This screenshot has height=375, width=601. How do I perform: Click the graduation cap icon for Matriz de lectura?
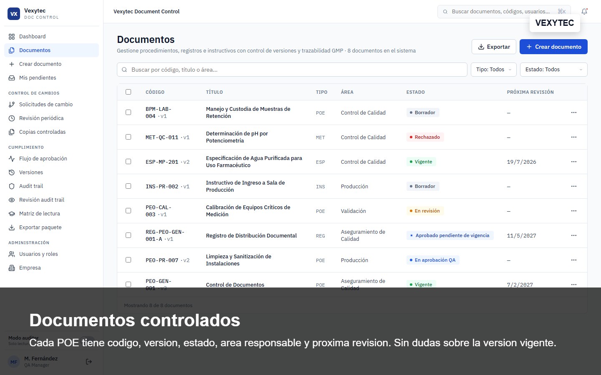pos(12,214)
